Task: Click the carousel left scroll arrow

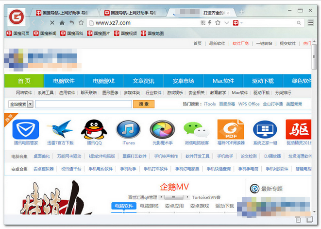Action: point(161,197)
